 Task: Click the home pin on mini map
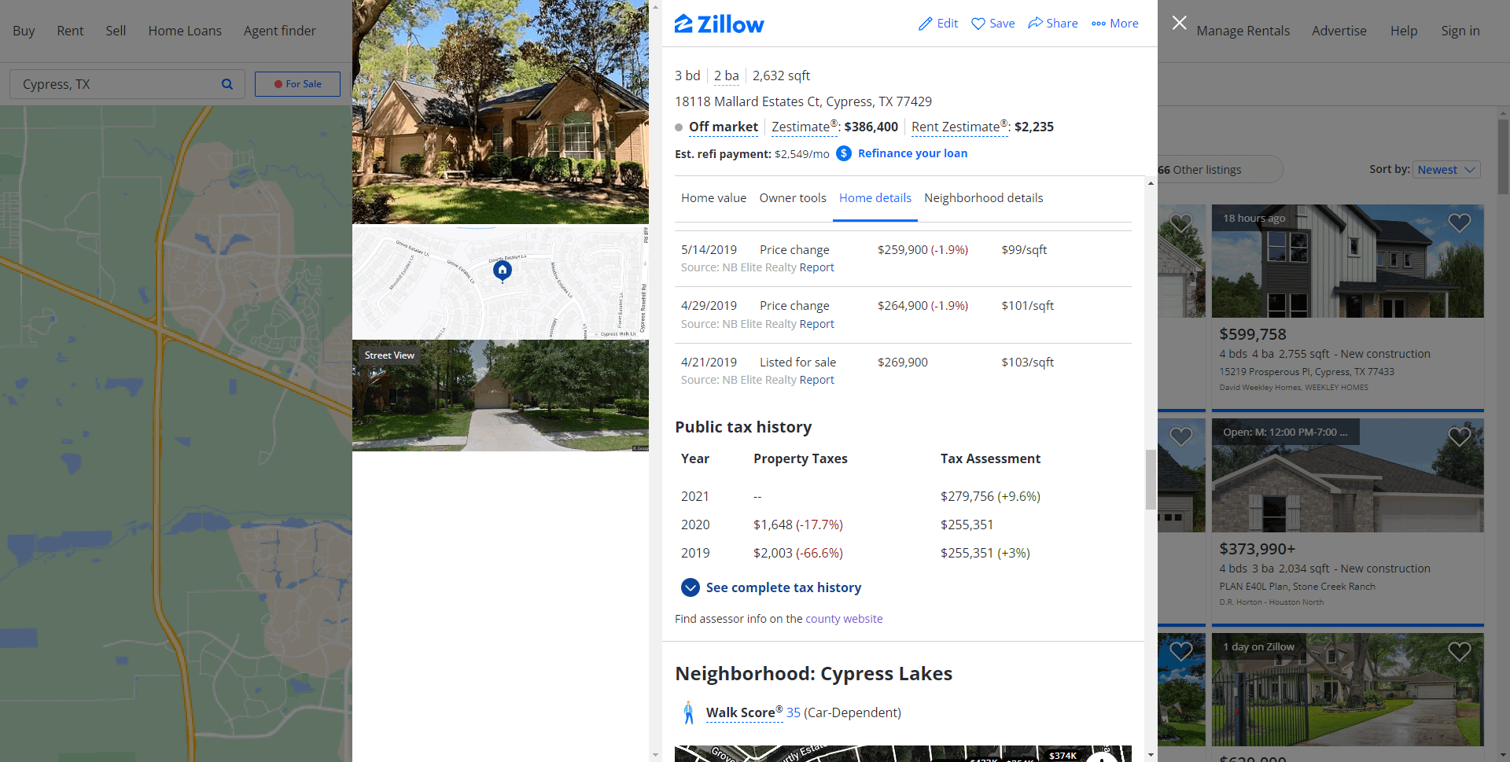503,271
